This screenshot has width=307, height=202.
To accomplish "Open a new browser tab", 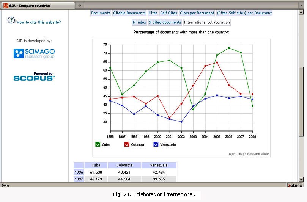I will [x=79, y=6].
